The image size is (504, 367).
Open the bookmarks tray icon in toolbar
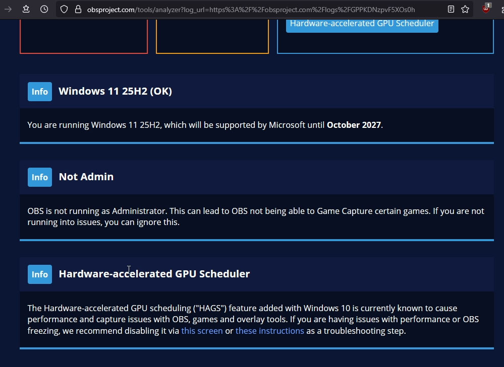point(26,9)
